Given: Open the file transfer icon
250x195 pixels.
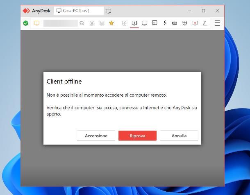Looking at the screenshot, I should (124, 23).
